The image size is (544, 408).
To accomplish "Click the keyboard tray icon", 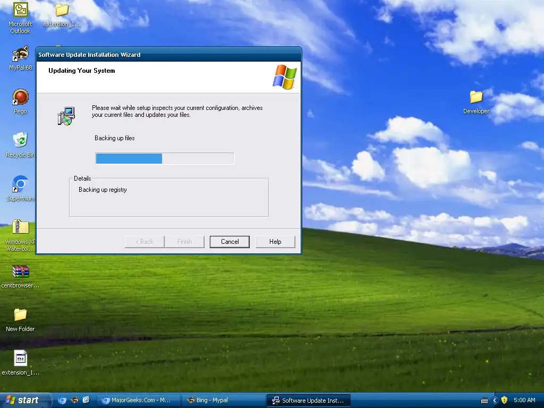I will pos(484,401).
